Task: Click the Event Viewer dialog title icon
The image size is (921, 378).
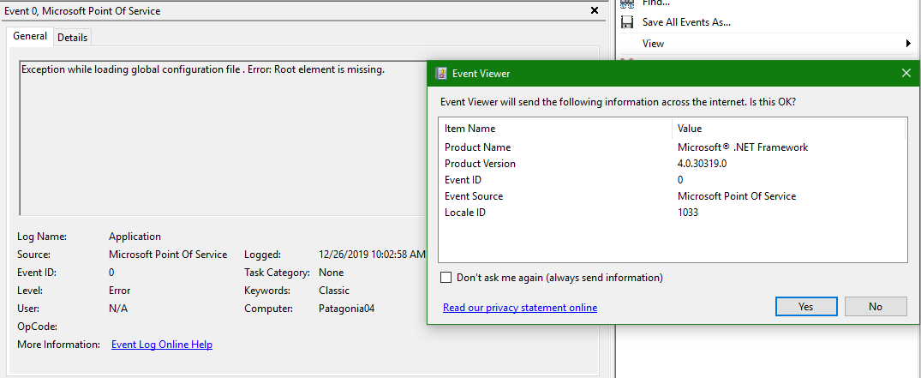Action: pyautogui.click(x=440, y=74)
